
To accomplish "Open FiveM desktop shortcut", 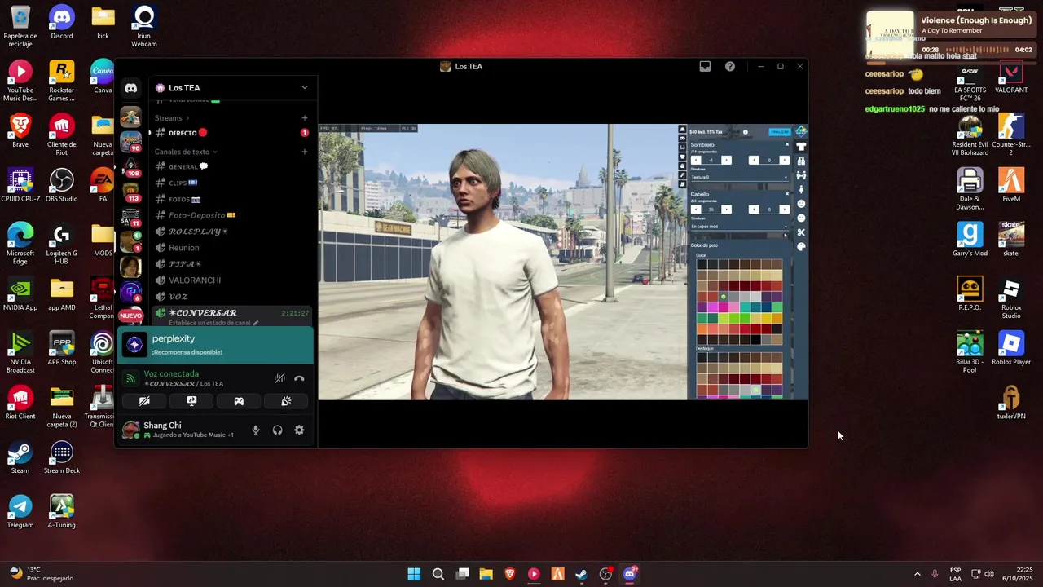I will tap(1011, 186).
